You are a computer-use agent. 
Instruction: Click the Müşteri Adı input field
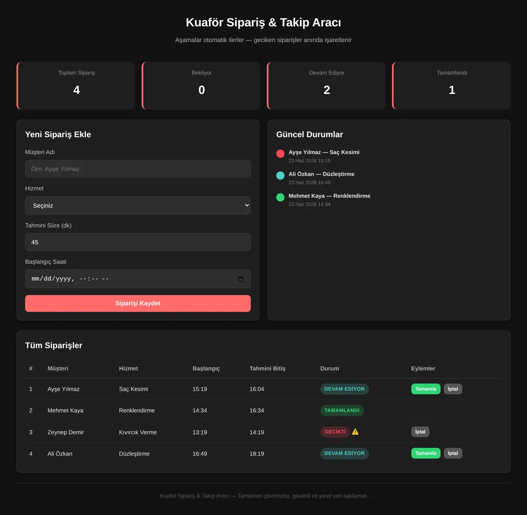[x=138, y=169]
